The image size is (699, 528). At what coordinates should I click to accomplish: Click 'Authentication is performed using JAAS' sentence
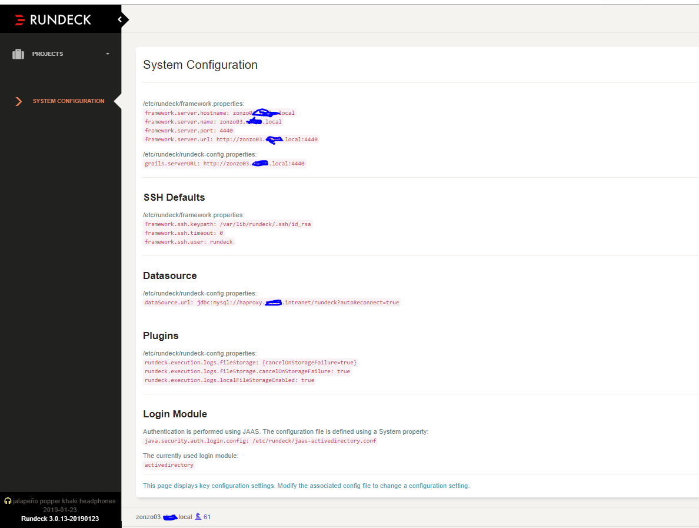[x=286, y=431]
